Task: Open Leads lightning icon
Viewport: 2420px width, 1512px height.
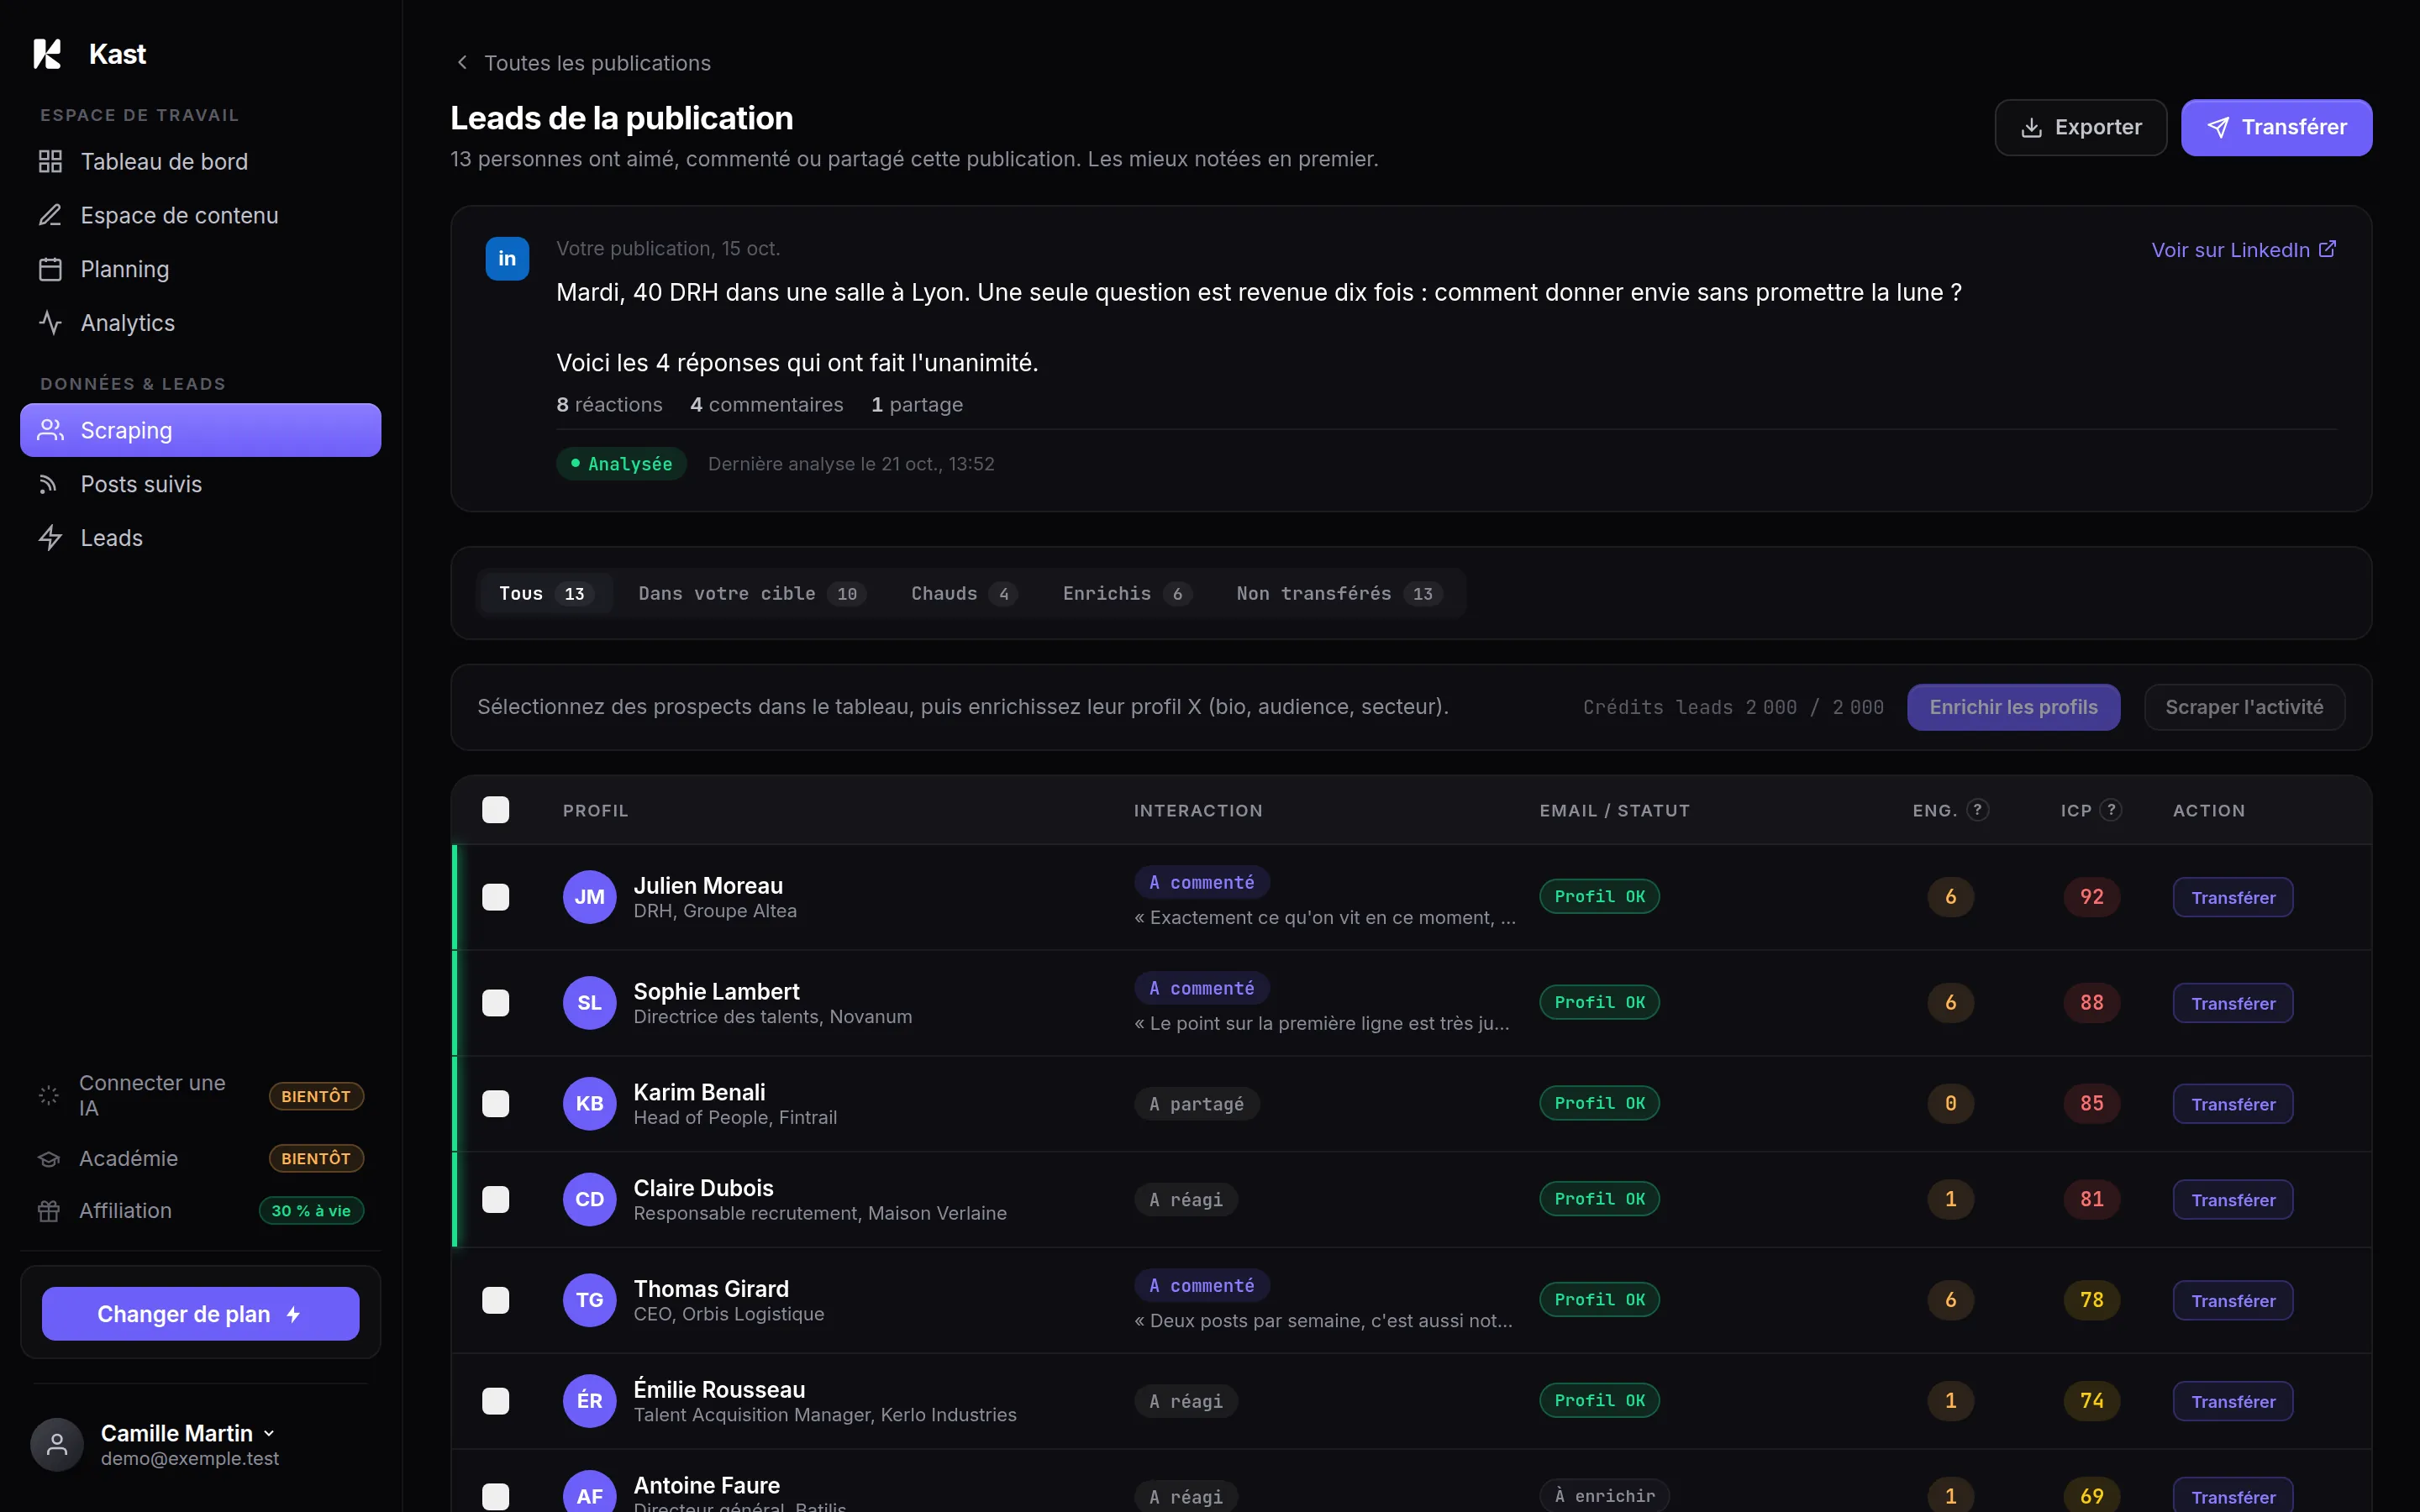Action: tap(50, 538)
